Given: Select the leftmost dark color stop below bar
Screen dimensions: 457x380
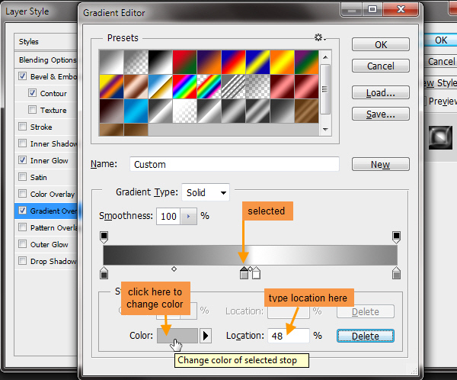Looking at the screenshot, I should click(x=104, y=273).
